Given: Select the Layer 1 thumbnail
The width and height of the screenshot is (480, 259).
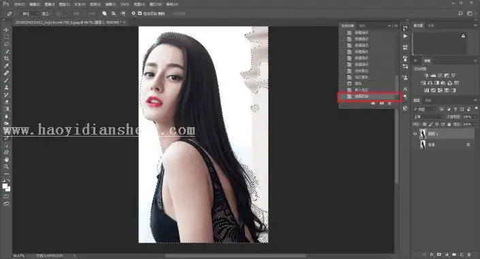Looking at the screenshot, I should 423,134.
